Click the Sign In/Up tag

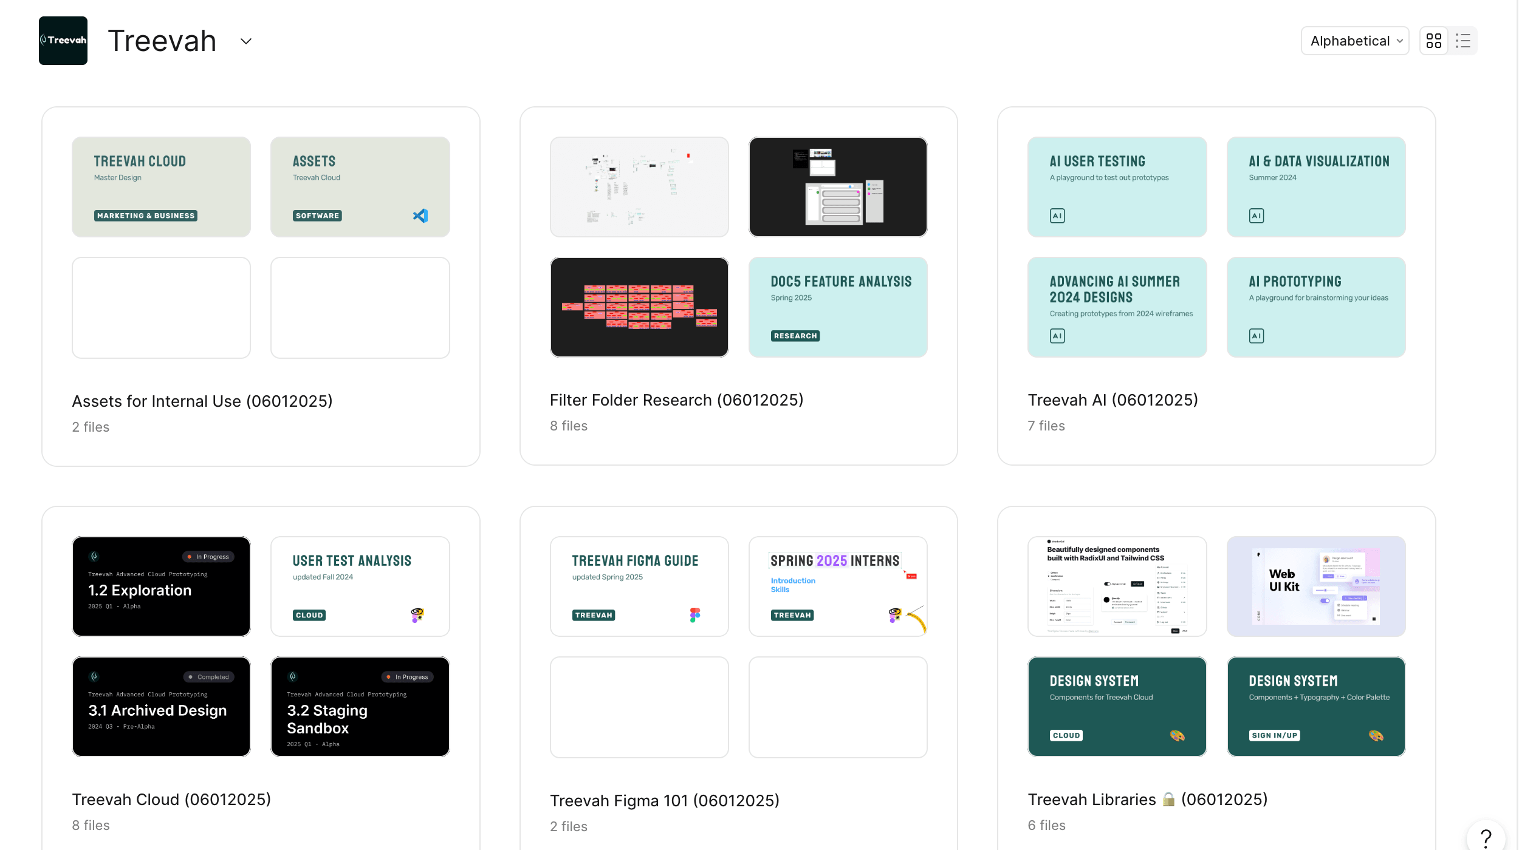pyautogui.click(x=1274, y=735)
